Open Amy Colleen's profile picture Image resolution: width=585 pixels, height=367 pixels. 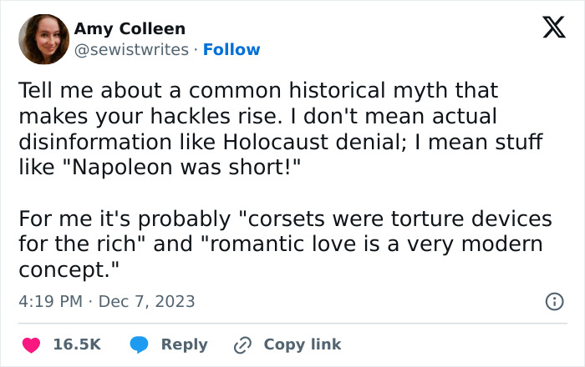click(x=43, y=39)
